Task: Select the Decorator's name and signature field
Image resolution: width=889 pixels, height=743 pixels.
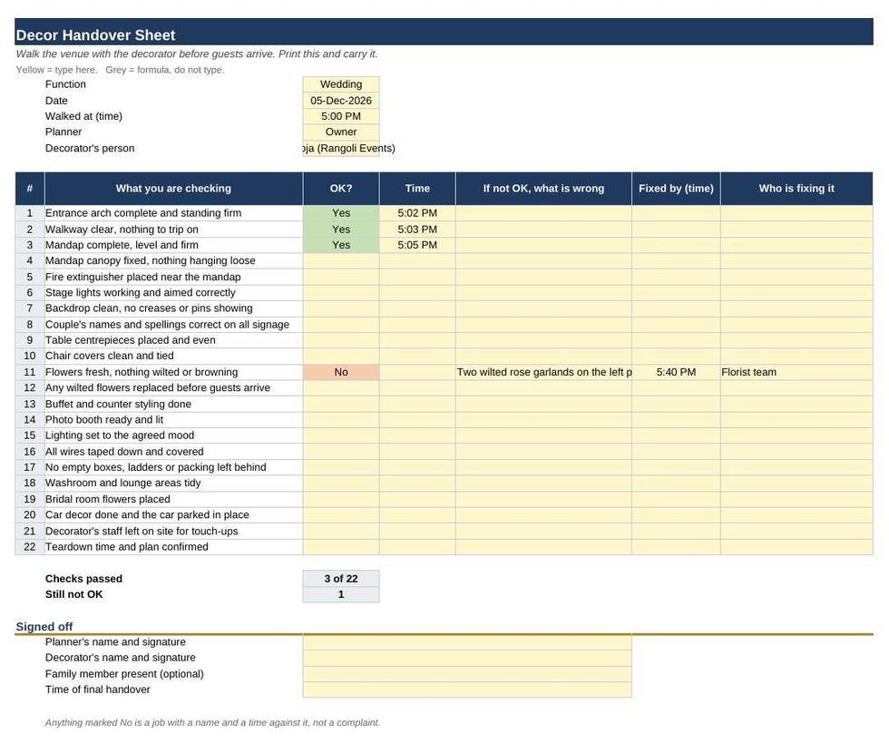Action: (467, 658)
